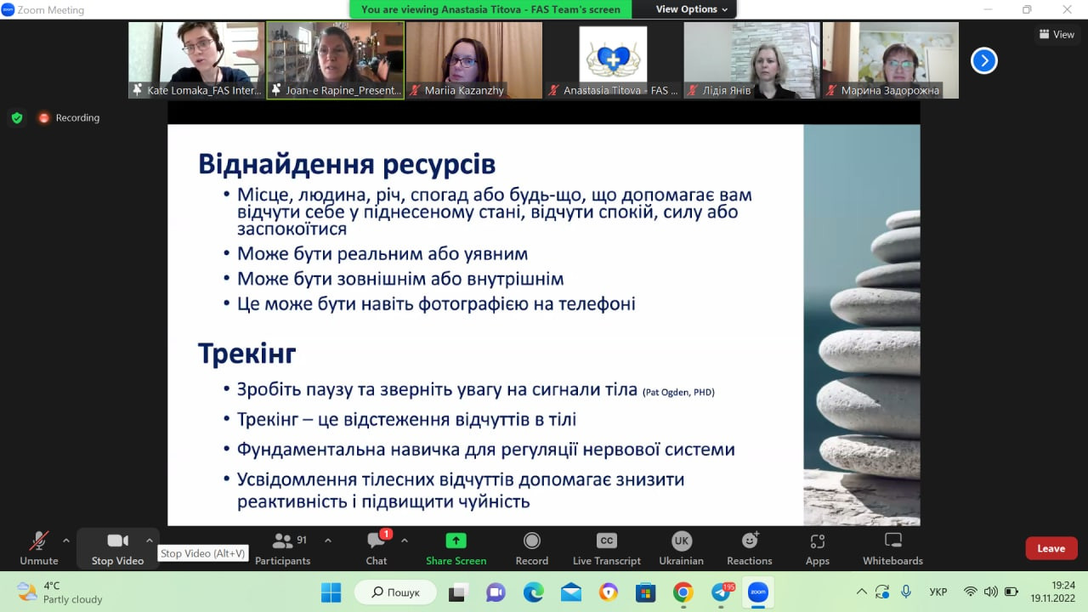
Task: Click the "Pat Ogden, PHD" citation text
Action: point(679,392)
